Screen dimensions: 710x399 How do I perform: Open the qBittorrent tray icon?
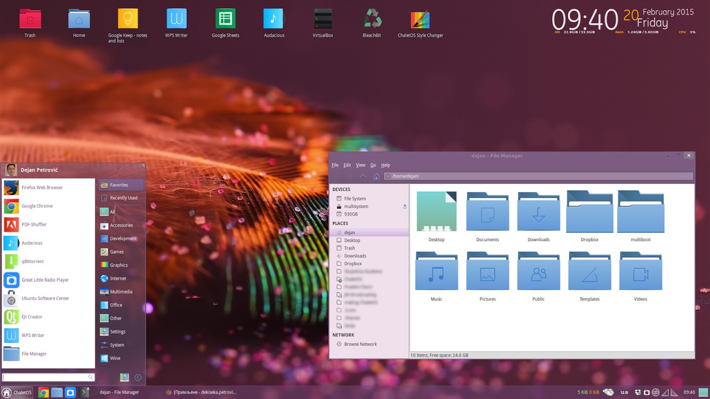656,392
